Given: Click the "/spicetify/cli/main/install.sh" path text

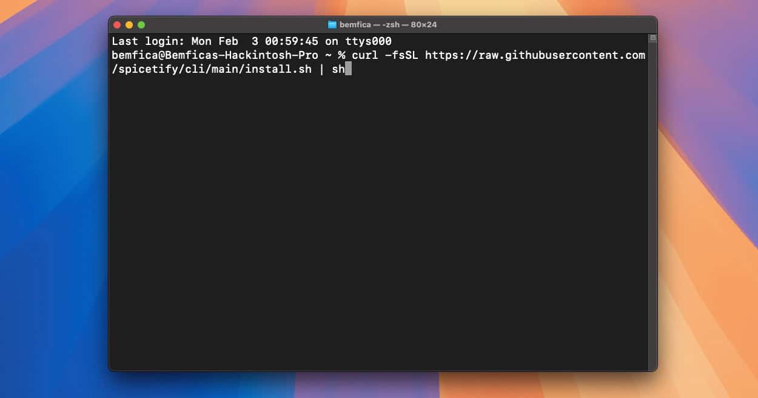Looking at the screenshot, I should (x=212, y=69).
